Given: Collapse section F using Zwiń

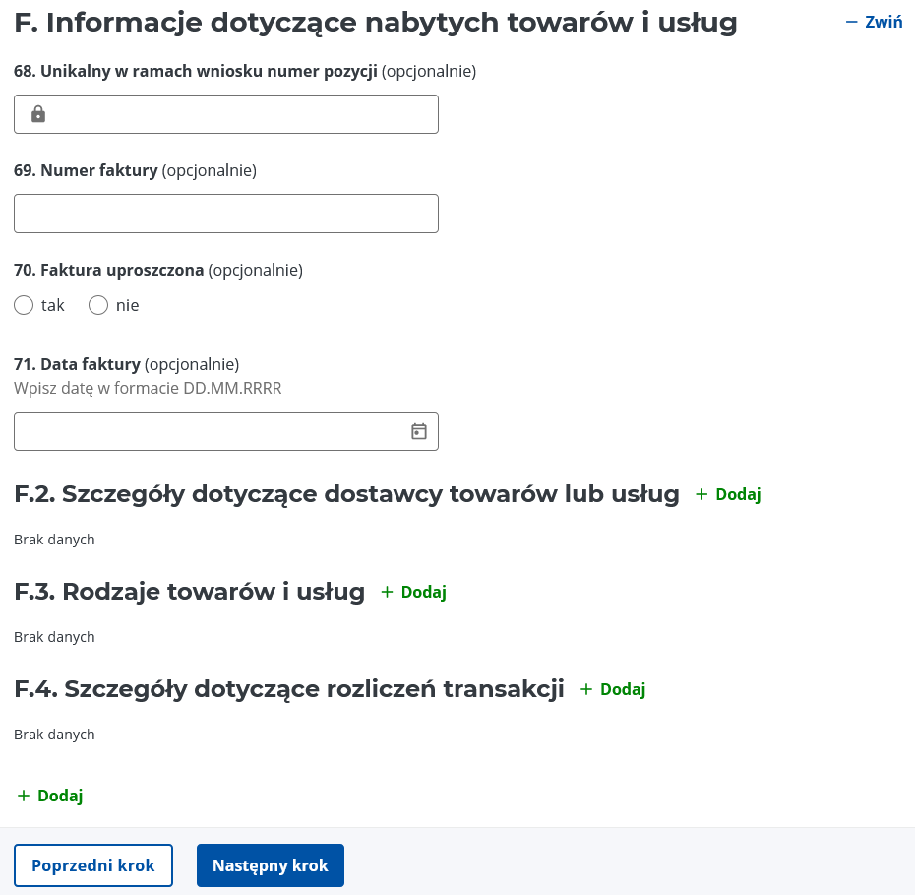Looking at the screenshot, I should [x=874, y=23].
